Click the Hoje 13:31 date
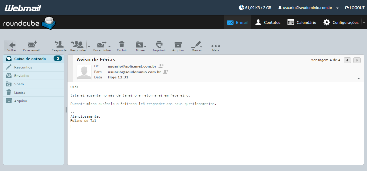The width and height of the screenshot is (367, 171). click(x=118, y=77)
